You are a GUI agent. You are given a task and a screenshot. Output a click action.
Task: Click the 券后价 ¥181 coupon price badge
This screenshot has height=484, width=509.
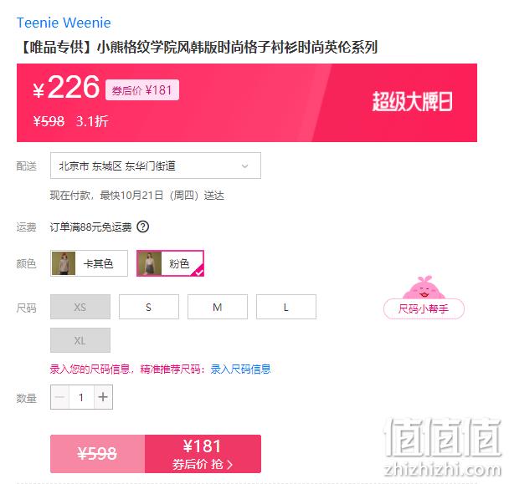pyautogui.click(x=142, y=89)
